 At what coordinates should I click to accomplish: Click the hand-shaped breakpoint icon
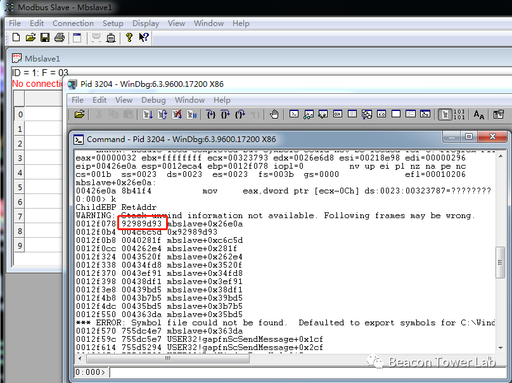point(274,114)
